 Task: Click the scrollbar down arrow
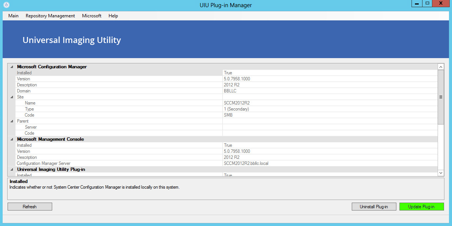(441, 173)
